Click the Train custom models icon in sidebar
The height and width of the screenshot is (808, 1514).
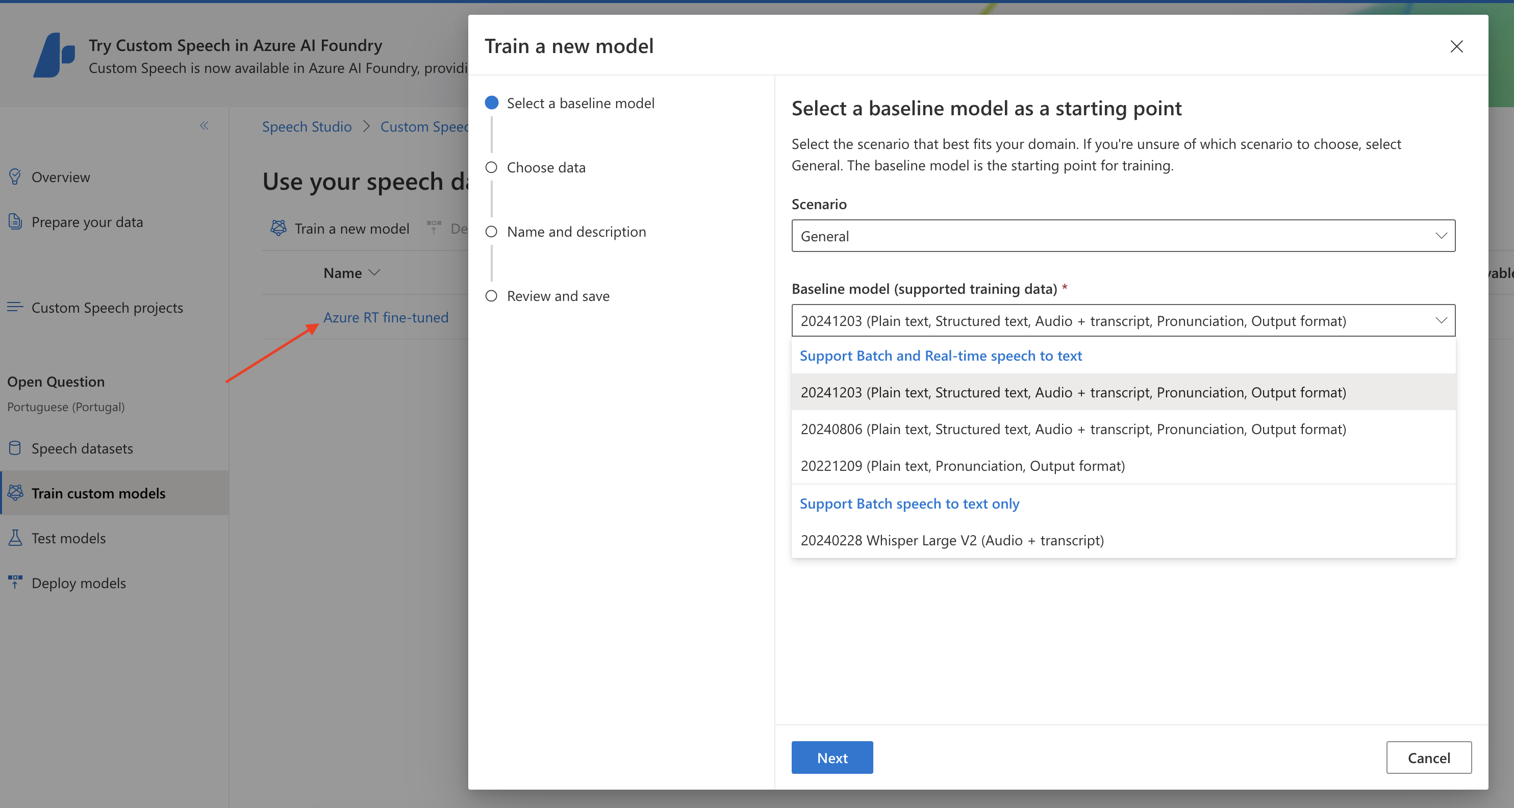[x=15, y=492]
